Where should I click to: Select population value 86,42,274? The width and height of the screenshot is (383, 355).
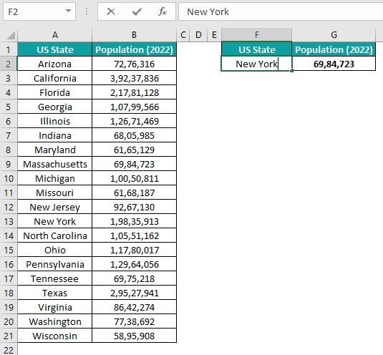pos(134,307)
